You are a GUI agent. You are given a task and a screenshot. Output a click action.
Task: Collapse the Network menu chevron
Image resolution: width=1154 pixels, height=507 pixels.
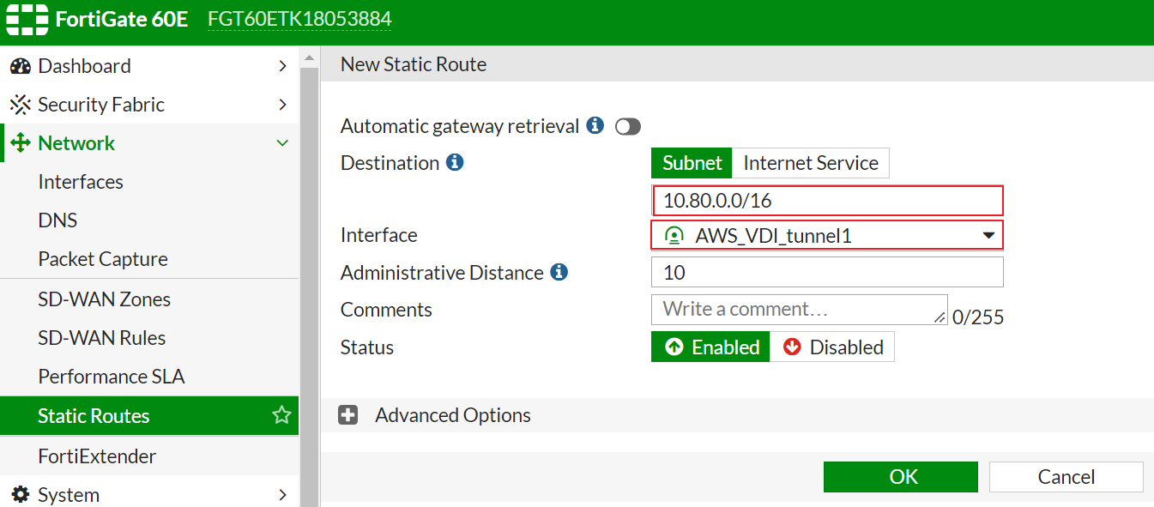point(282,143)
